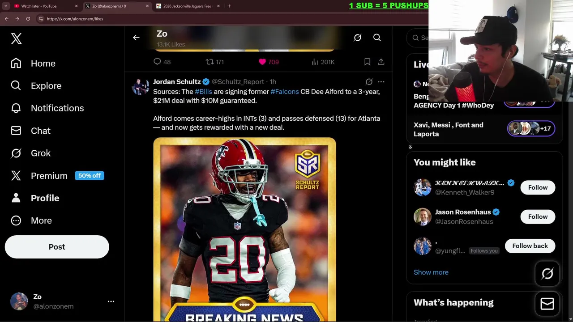Viewport: 573px width, 322px height.
Task: Open the More menu in sidebar
Action: (31, 220)
